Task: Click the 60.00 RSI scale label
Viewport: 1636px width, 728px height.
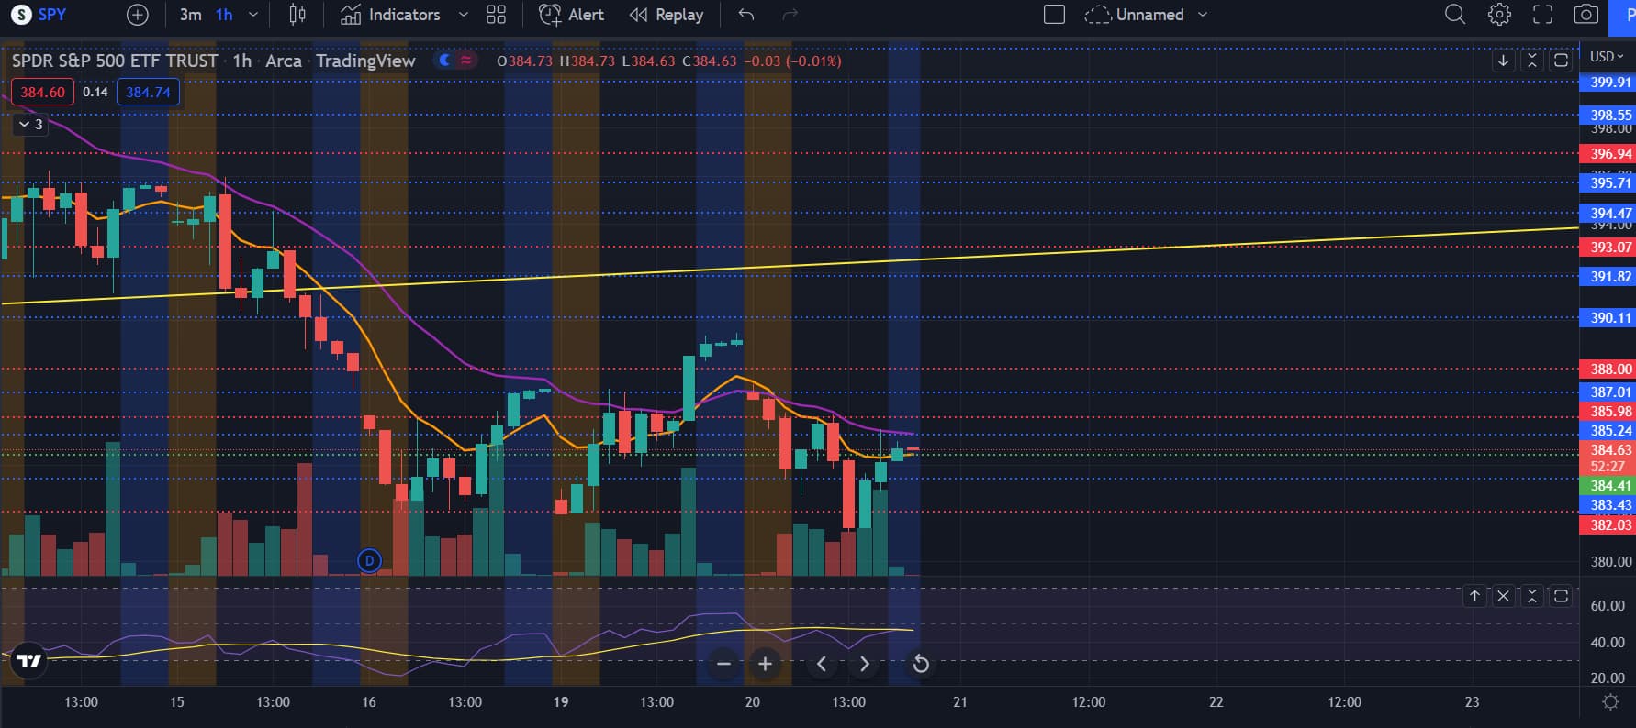Action: (1608, 605)
